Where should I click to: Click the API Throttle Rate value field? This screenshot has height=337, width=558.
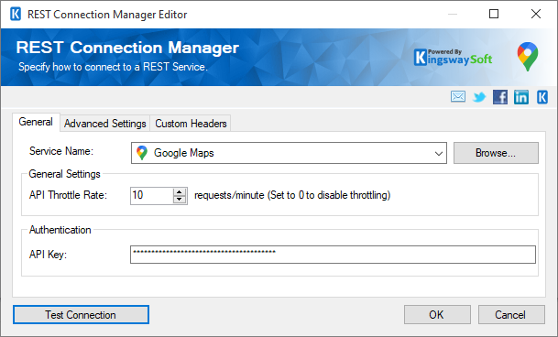(x=152, y=195)
